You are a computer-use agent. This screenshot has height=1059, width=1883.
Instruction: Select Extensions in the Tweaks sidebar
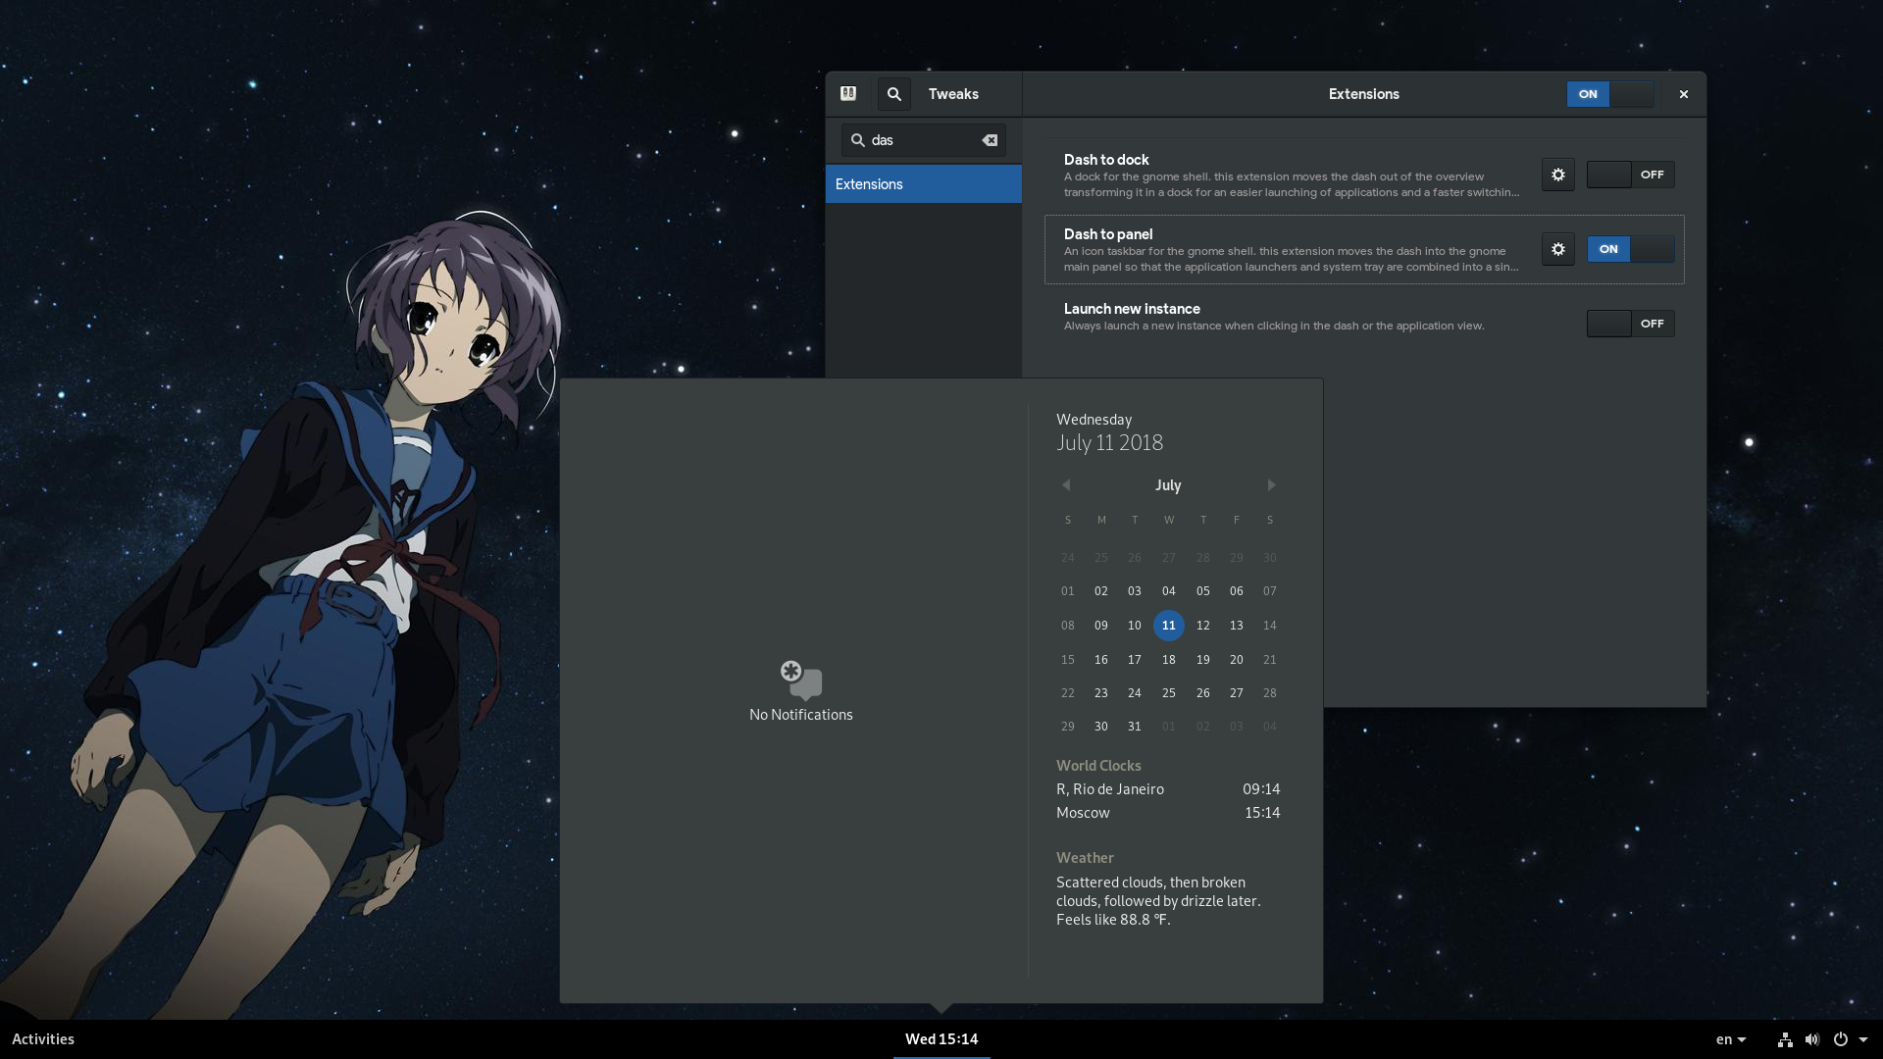pyautogui.click(x=923, y=184)
